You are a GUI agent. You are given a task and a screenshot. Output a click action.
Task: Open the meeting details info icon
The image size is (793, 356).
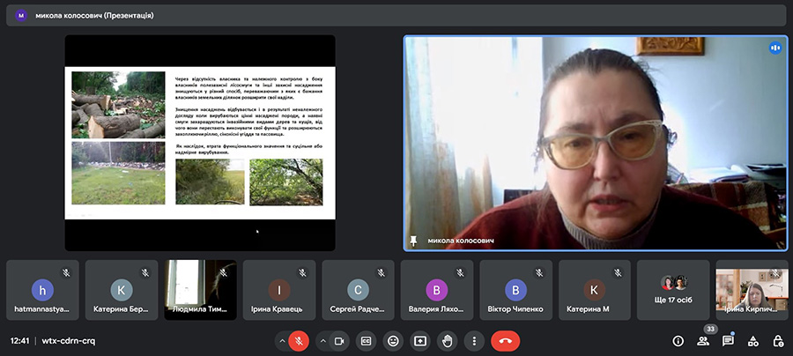[678, 341]
